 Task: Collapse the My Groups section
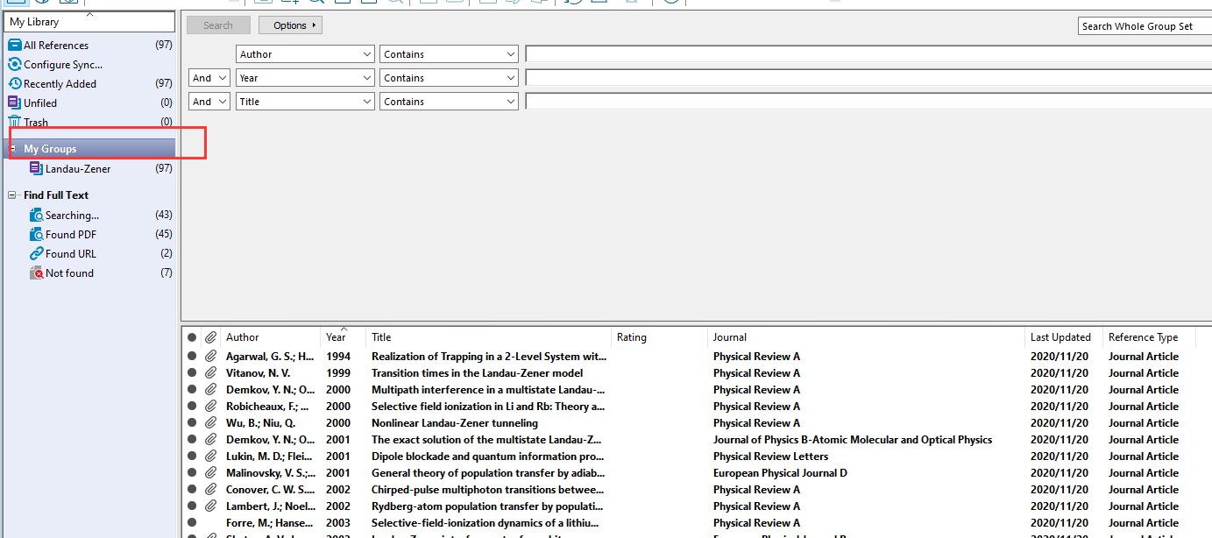point(12,149)
